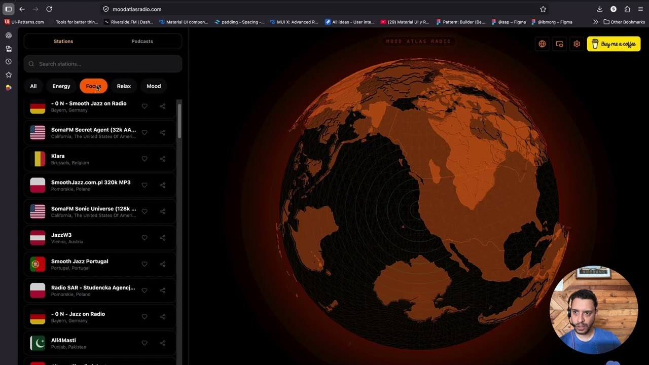Image resolution: width=649 pixels, height=365 pixels.
Task: Add JazzW3 to favorites
Action: (x=145, y=238)
